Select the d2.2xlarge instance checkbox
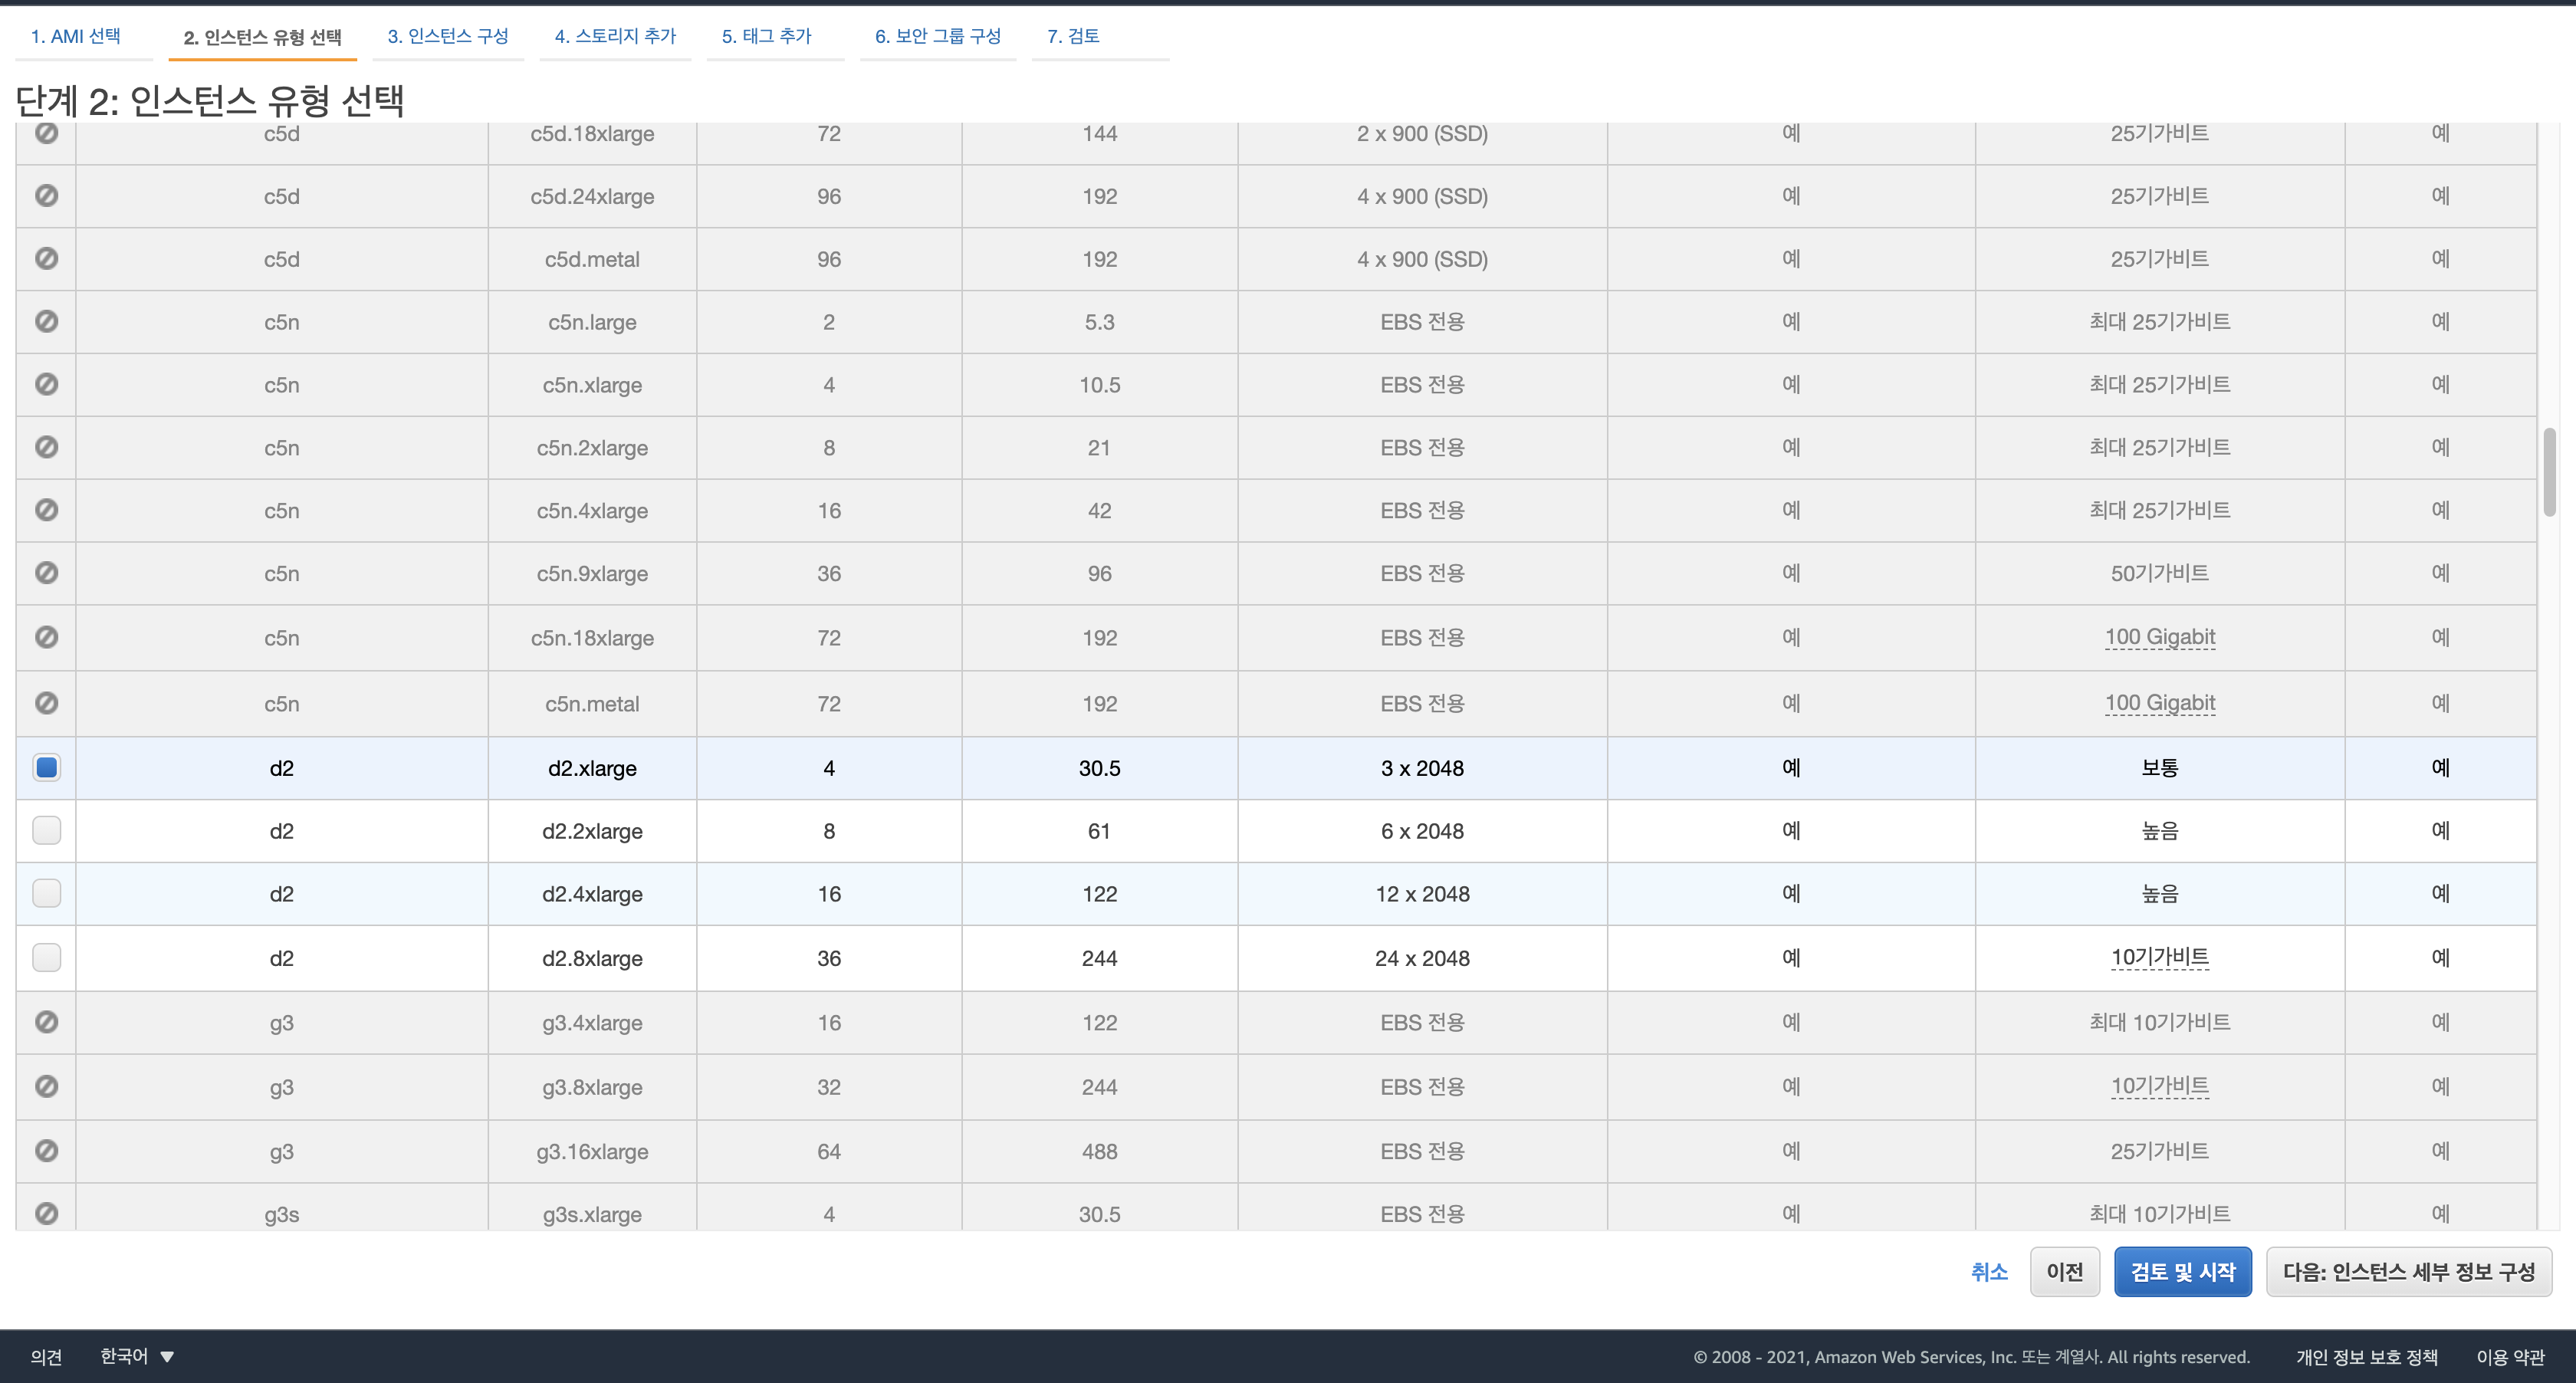 point(46,830)
